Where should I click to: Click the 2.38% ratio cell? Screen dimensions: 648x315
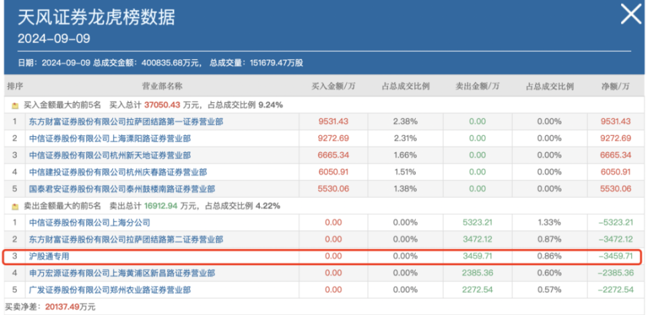405,122
